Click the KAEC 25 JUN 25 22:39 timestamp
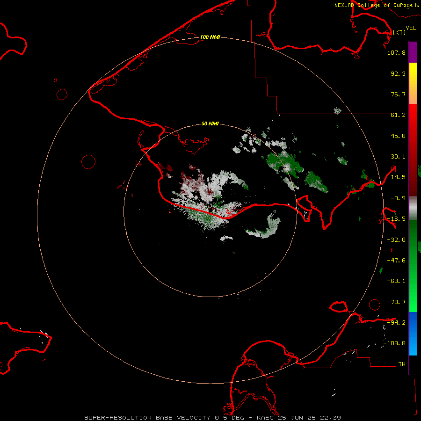The image size is (421, 421). click(299, 418)
